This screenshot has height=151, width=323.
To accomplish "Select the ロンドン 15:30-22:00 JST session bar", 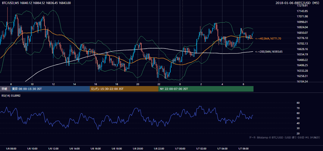I will 124,89.
